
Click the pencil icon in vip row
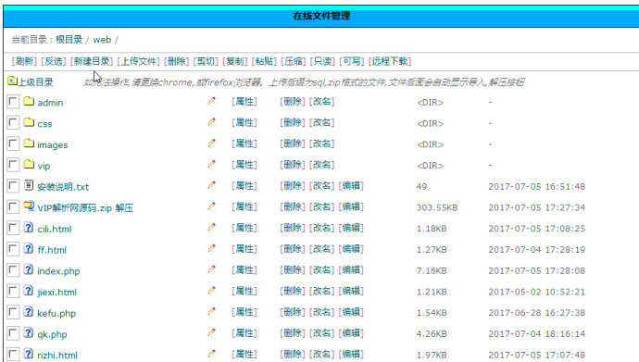[x=211, y=165]
